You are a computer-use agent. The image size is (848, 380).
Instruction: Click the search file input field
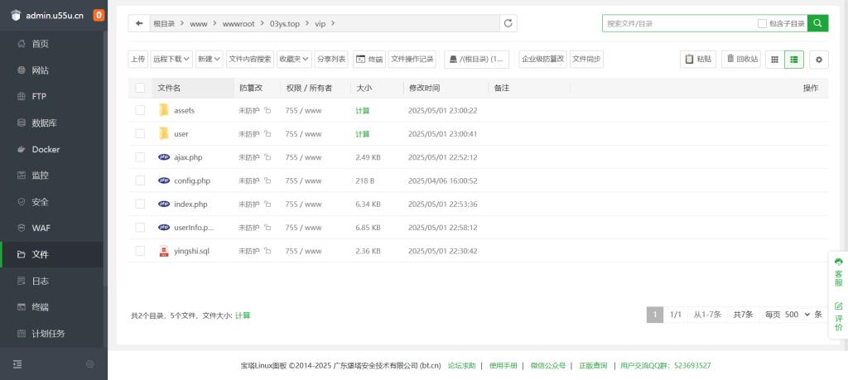pos(679,24)
